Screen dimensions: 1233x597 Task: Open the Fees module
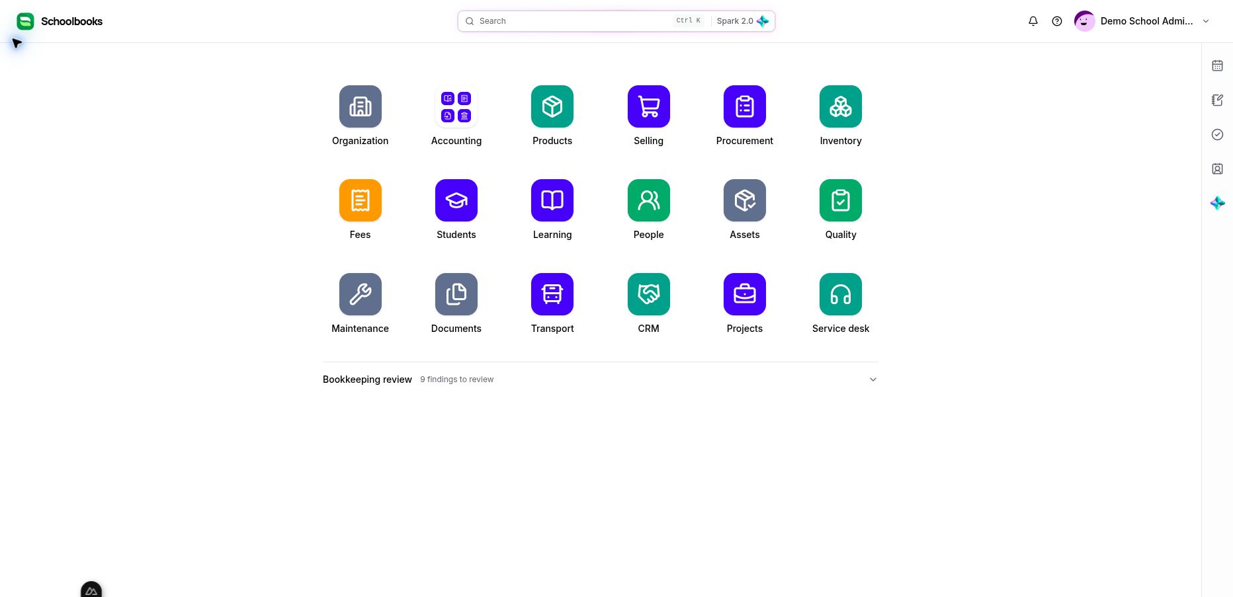click(x=360, y=200)
